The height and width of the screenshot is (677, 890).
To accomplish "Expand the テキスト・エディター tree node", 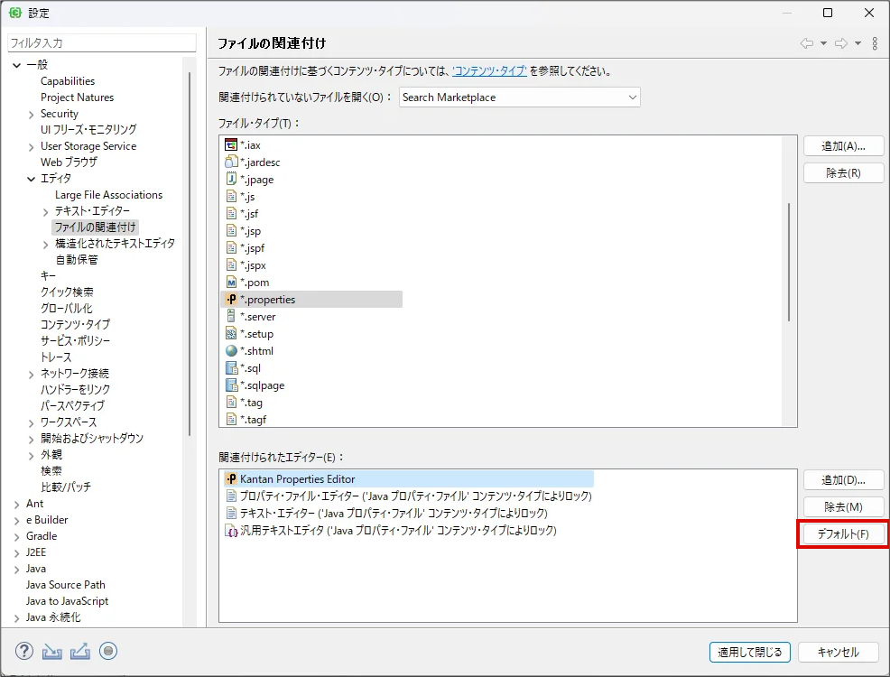I will point(46,211).
